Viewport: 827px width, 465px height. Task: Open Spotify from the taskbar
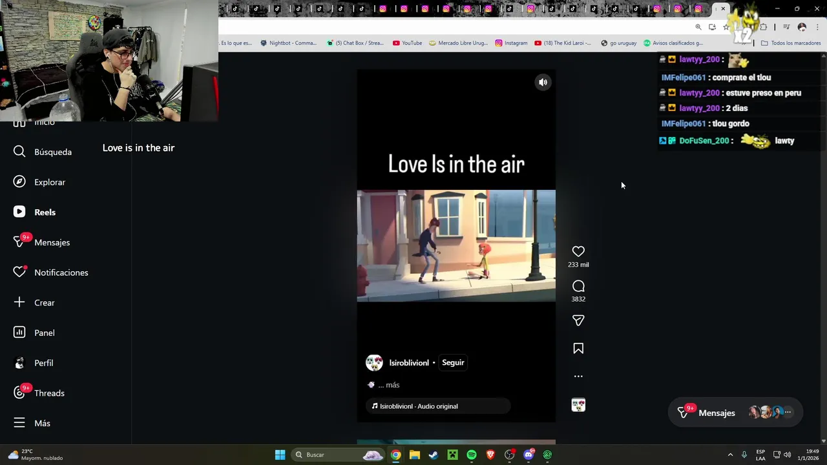coord(472,455)
